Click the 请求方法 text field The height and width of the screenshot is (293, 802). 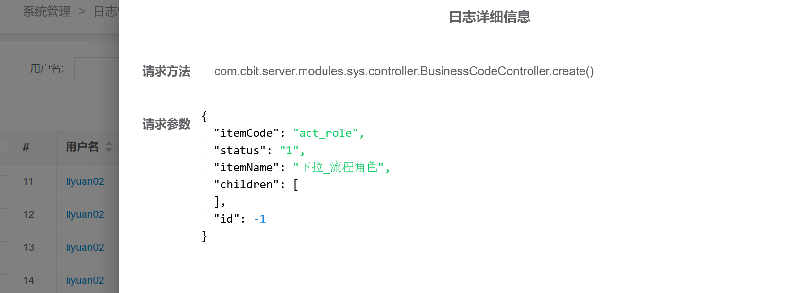(x=500, y=71)
